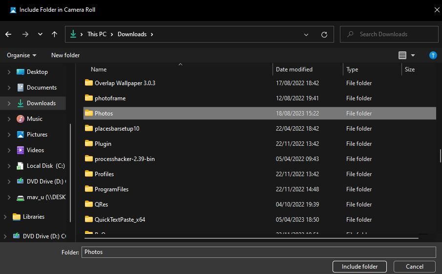The height and width of the screenshot is (274, 442).
Task: Select Local Disk (C:) drive icon
Action: (20, 166)
